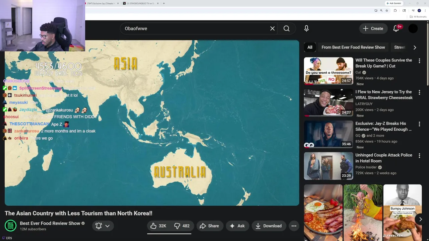This screenshot has height=241, width=429.
Task: Click the search magnifier button
Action: (287, 28)
